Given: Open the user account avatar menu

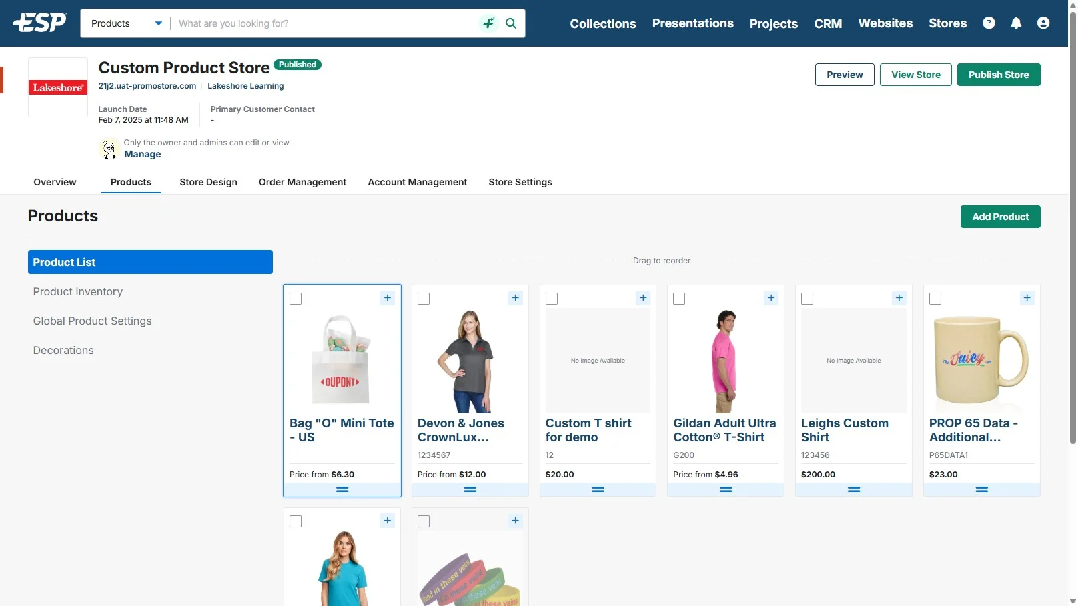Looking at the screenshot, I should click(x=1043, y=23).
